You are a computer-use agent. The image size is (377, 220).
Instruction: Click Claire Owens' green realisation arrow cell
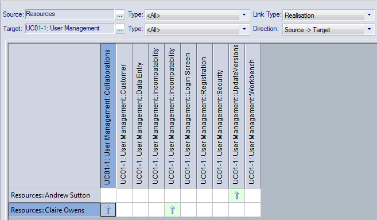(x=172, y=210)
